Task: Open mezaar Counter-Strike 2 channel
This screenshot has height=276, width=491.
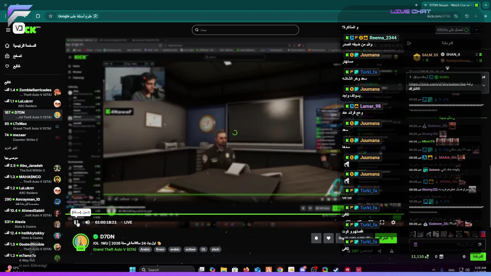Action: click(33, 137)
